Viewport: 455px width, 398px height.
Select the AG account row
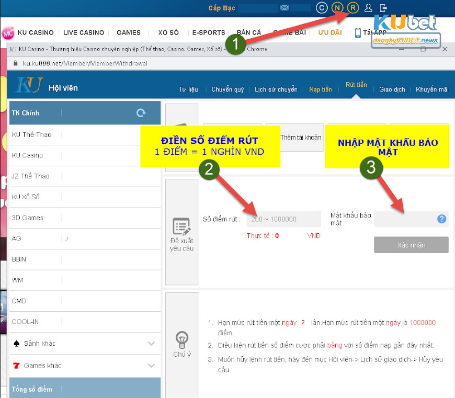tap(85, 238)
